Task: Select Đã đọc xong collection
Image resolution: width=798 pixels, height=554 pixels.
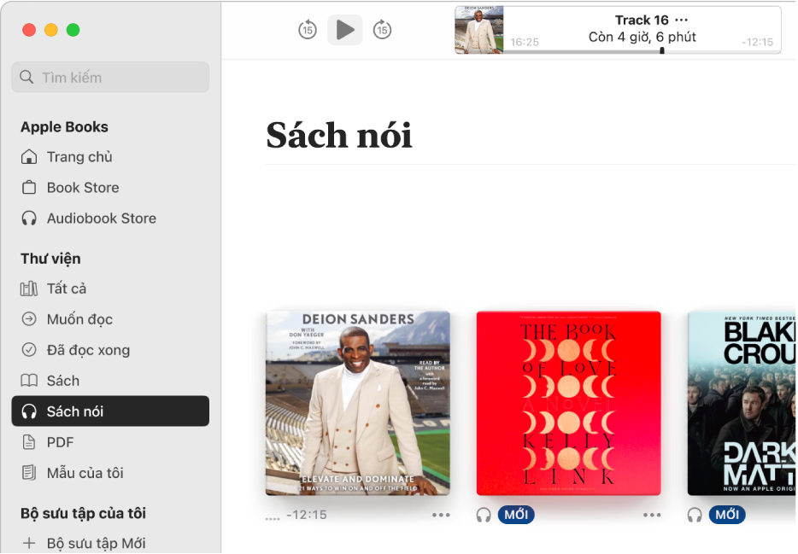Action: click(110, 350)
